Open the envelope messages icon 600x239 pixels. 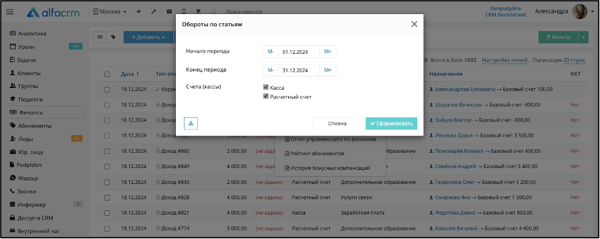pyautogui.click(x=169, y=12)
